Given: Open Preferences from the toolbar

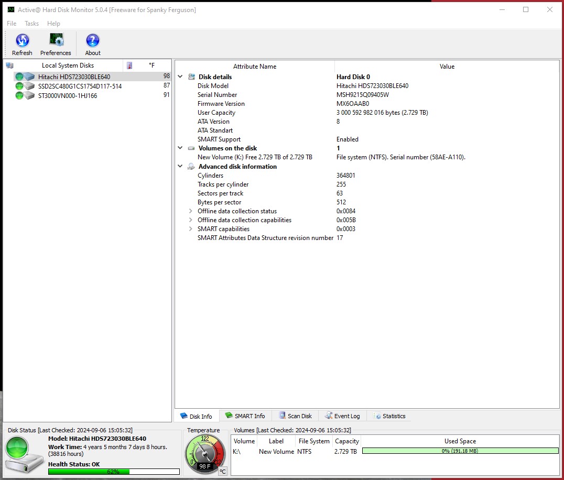Looking at the screenshot, I should (56, 41).
